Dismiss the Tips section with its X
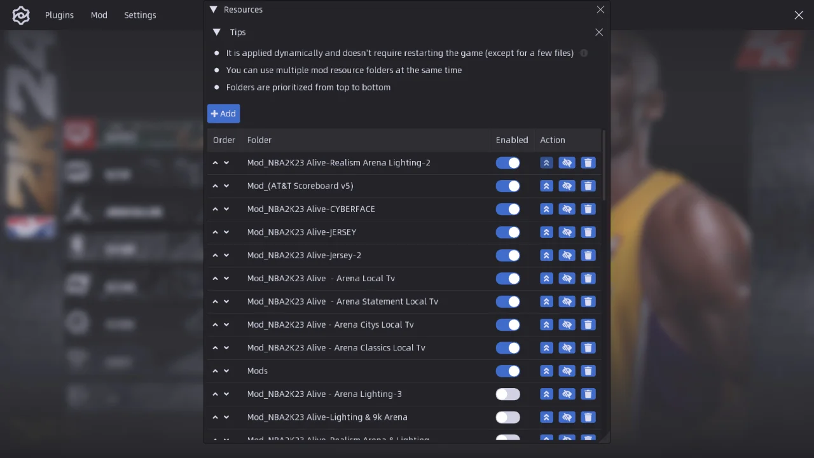This screenshot has height=458, width=814. (599, 32)
